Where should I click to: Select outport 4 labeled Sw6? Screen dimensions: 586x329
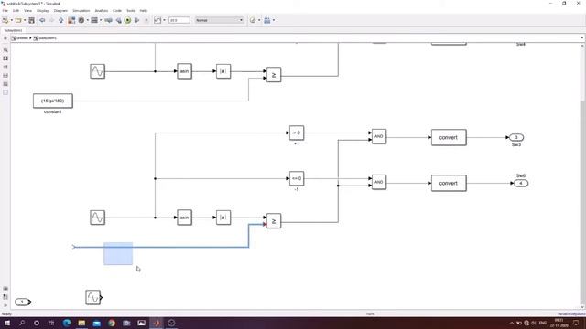[x=521, y=183]
